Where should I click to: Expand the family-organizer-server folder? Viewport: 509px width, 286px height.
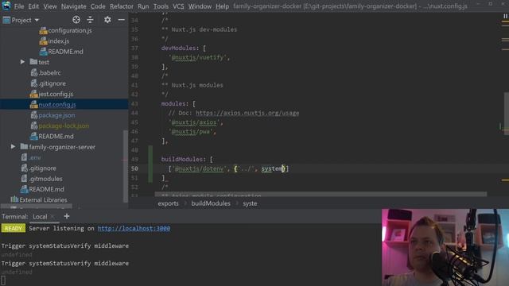[x=13, y=146]
